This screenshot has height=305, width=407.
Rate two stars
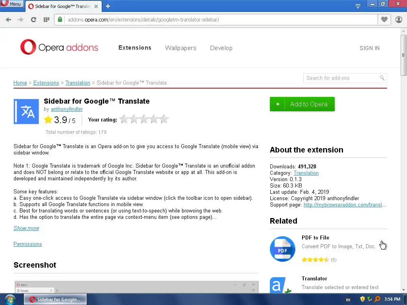(134, 119)
